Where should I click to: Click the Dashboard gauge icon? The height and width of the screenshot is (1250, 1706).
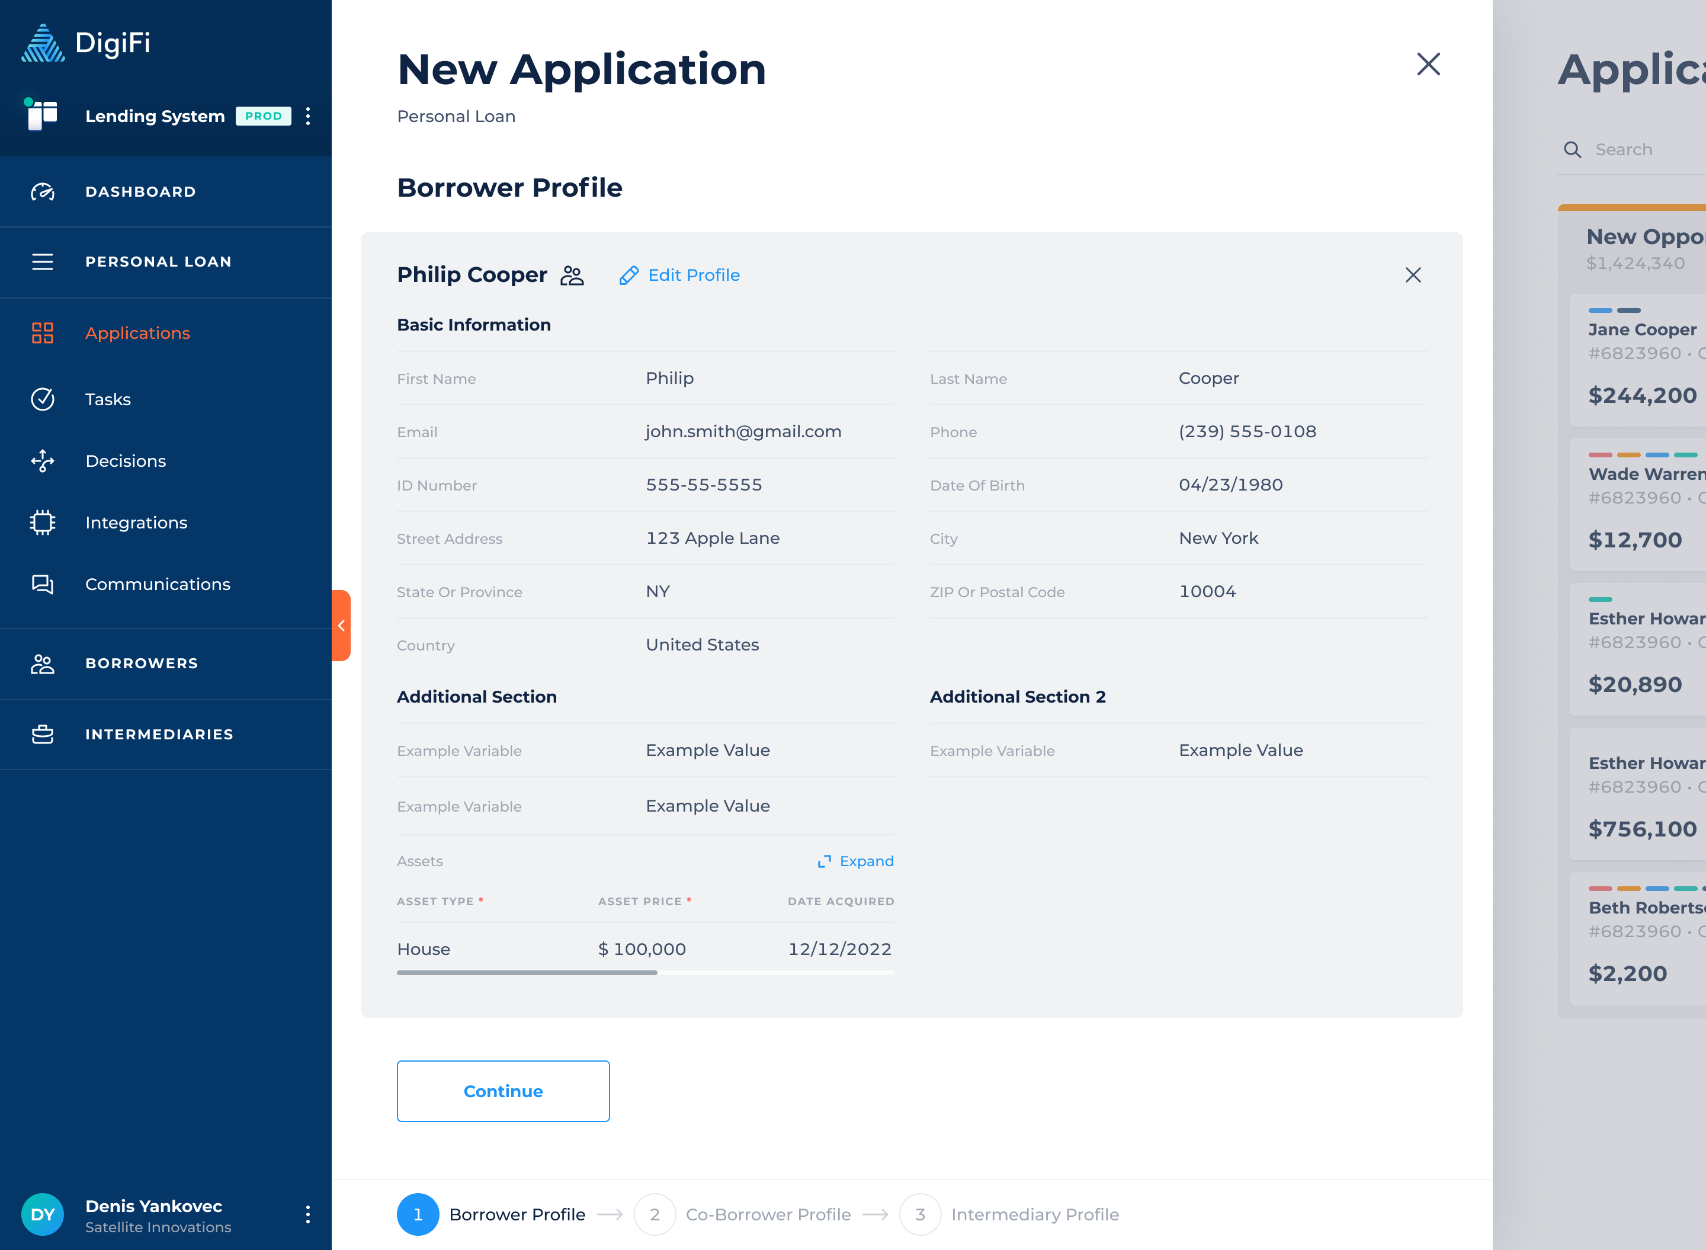coord(43,192)
